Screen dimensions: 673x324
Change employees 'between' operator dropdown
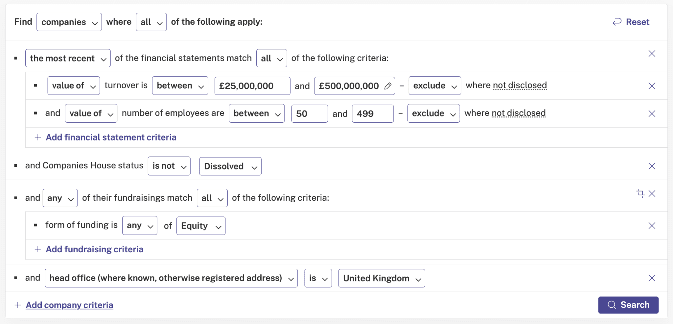click(257, 113)
